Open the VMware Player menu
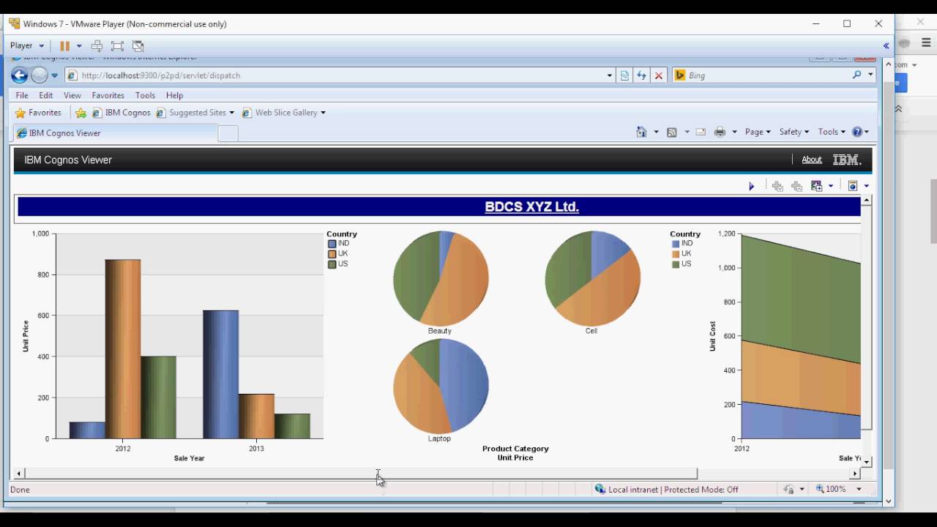937x527 pixels. pyautogui.click(x=27, y=45)
